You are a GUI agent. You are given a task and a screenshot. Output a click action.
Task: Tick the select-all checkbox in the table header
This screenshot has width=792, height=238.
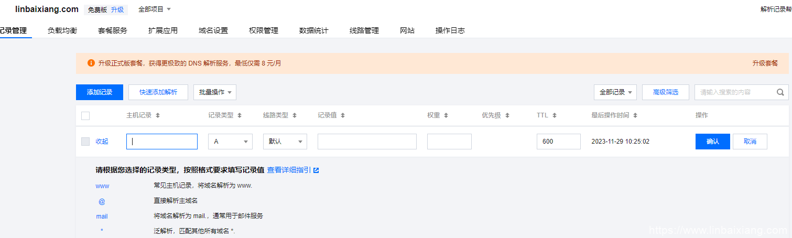[85, 116]
